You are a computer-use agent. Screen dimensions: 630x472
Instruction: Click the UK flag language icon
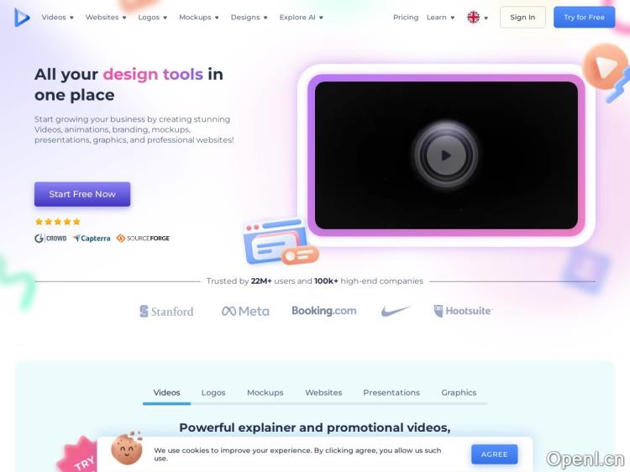[473, 18]
